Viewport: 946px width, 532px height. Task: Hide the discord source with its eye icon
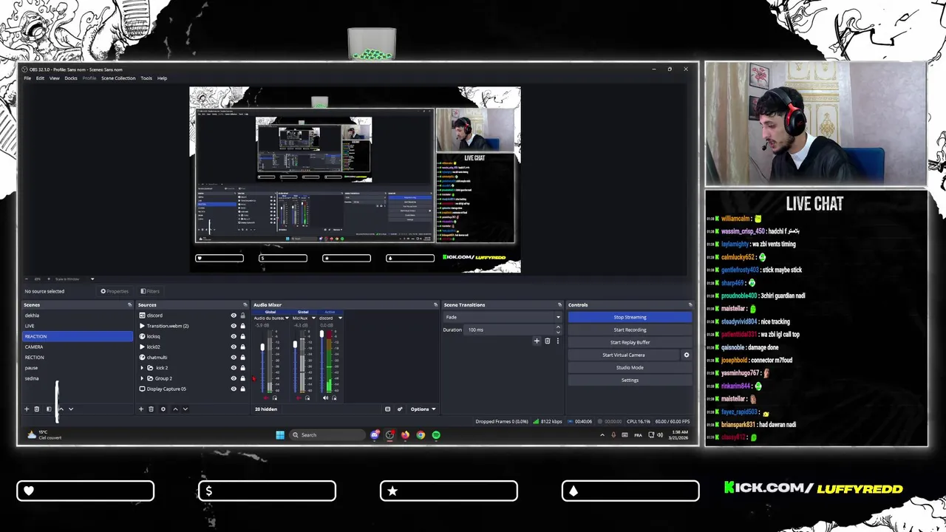tap(234, 316)
